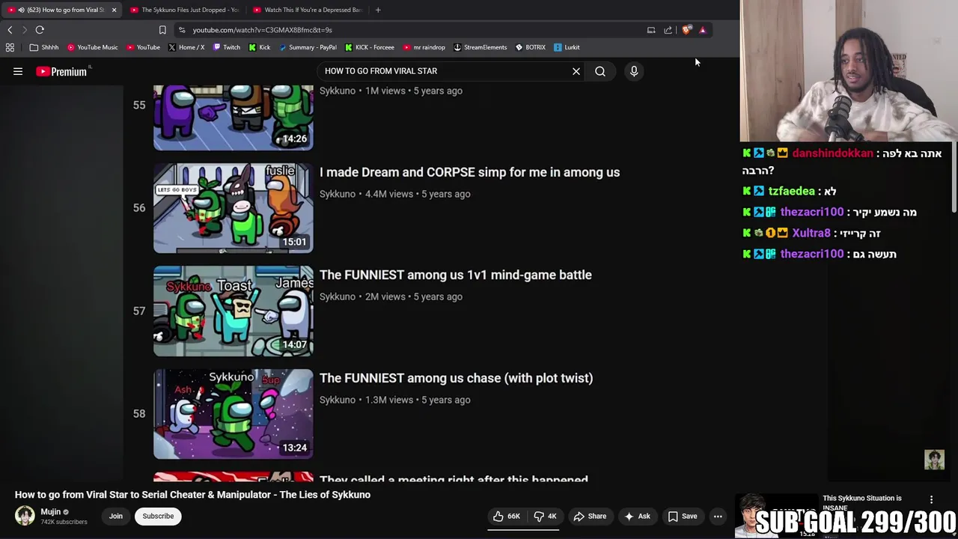Switch to 'The Sykkuno Files Just Dropped' tab

tap(183, 10)
